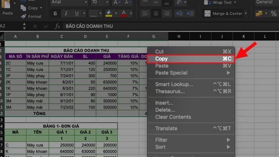The image size is (279, 157).
Task: Click the font color A icon
Action: tap(124, 13)
